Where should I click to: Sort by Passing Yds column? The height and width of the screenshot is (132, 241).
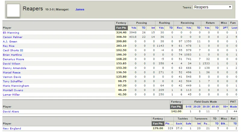click(x=134, y=28)
